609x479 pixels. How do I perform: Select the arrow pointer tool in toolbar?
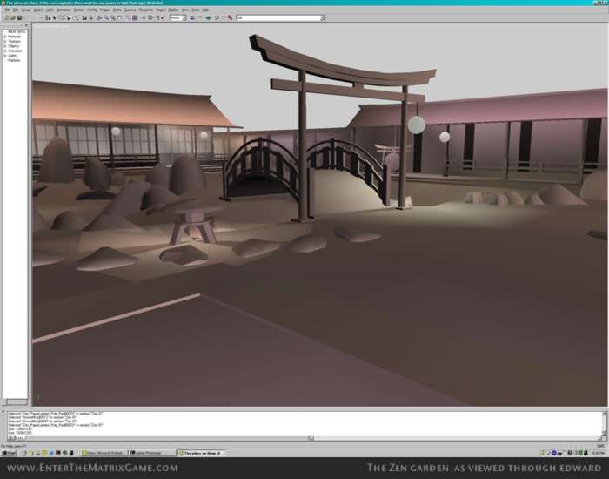54,18
